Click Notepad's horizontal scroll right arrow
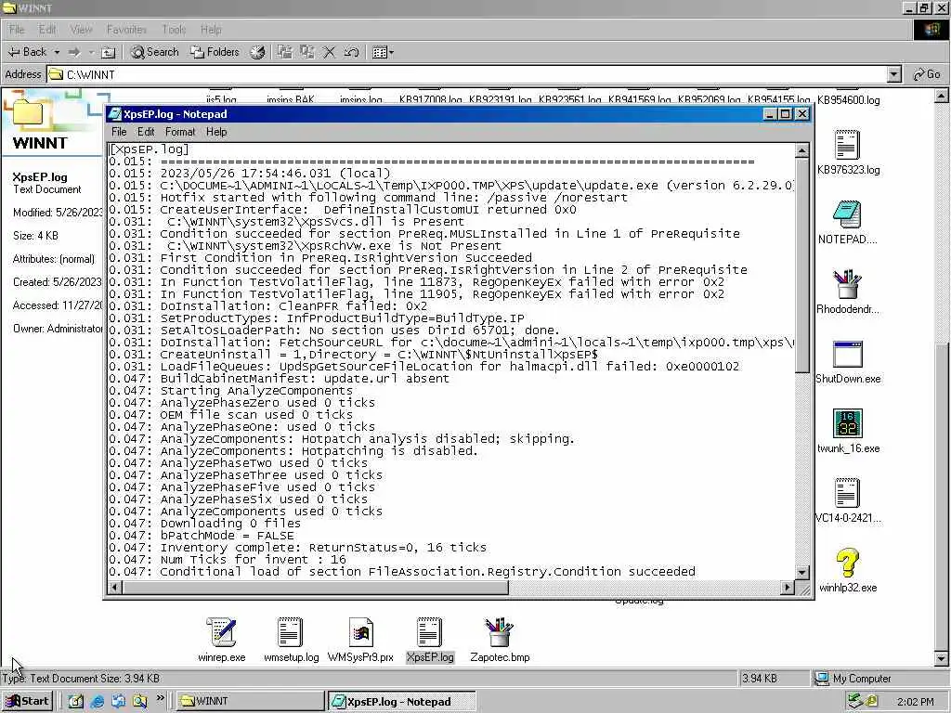The image size is (951, 713). tap(788, 587)
